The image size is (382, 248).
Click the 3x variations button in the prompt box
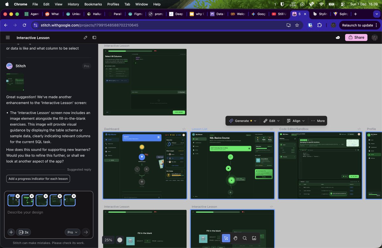click(24, 232)
